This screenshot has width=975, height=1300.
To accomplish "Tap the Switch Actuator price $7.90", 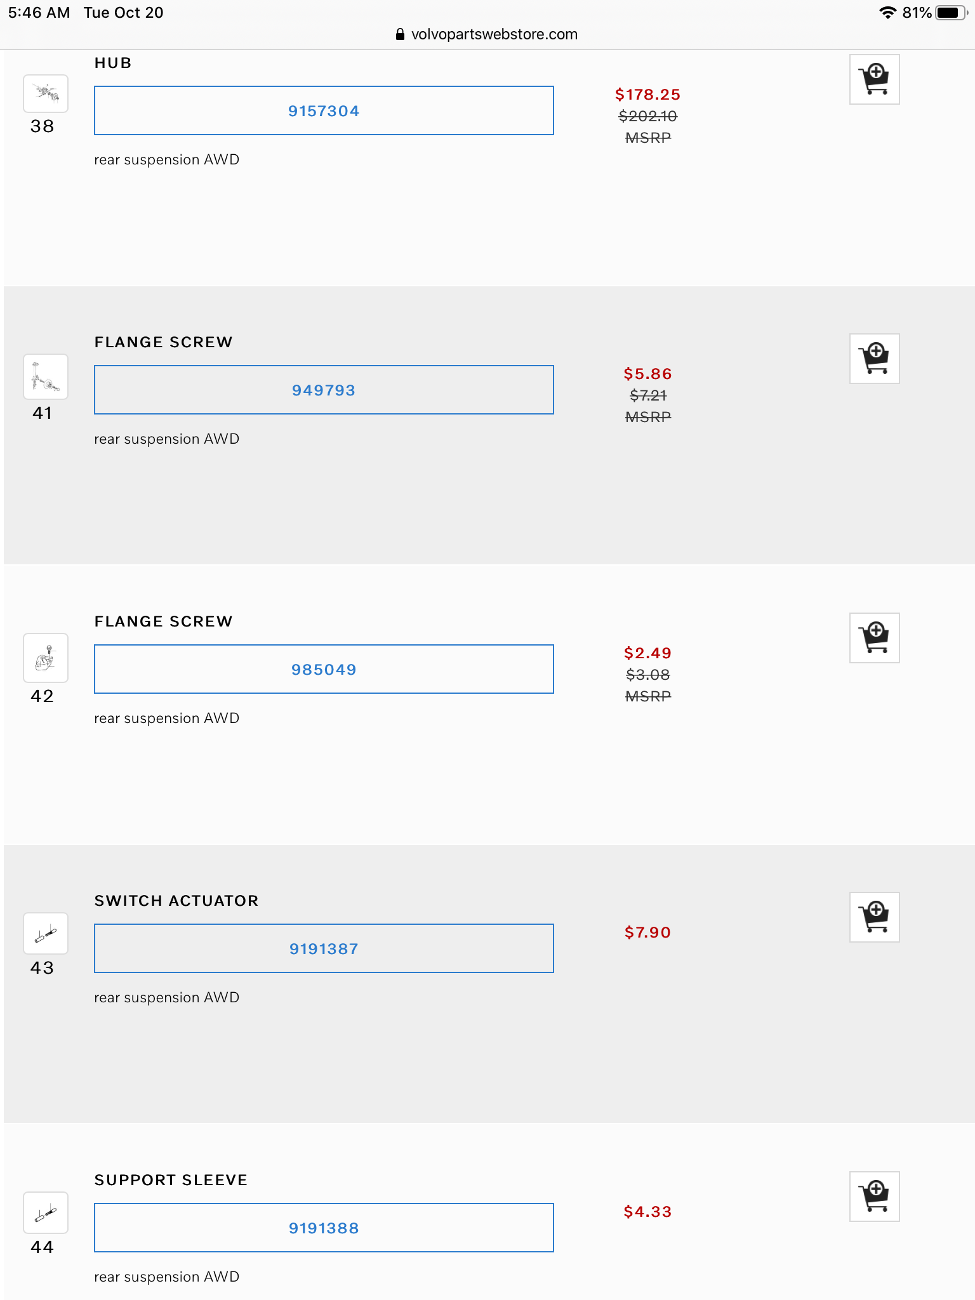I will pos(647,932).
